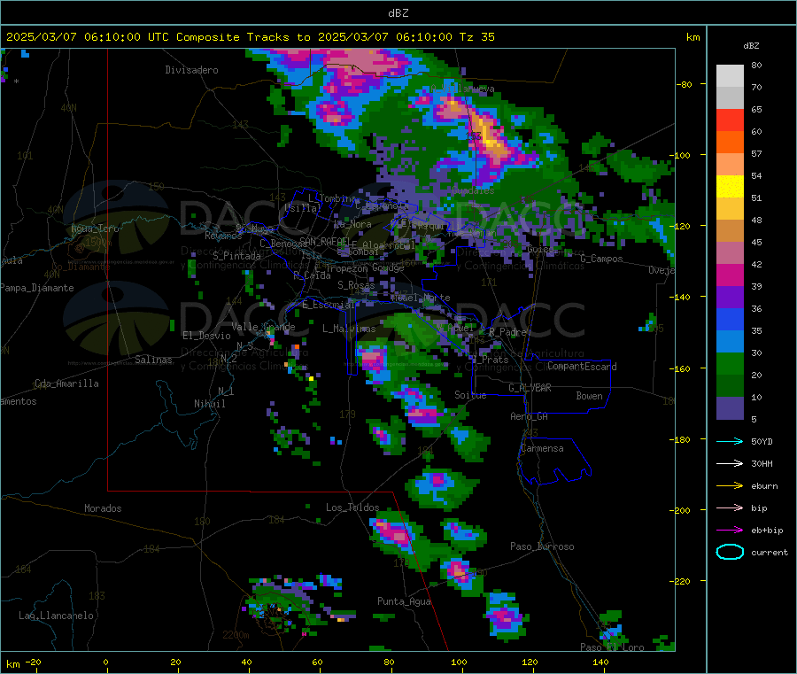Click the 'SAN_RAFAEL' map label

[324, 241]
